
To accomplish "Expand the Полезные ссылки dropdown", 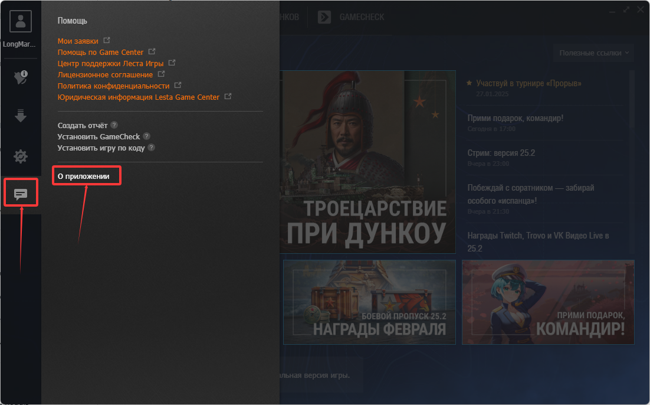I will point(593,53).
